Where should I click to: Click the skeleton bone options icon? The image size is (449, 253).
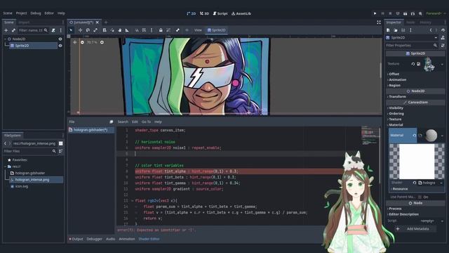177,30
